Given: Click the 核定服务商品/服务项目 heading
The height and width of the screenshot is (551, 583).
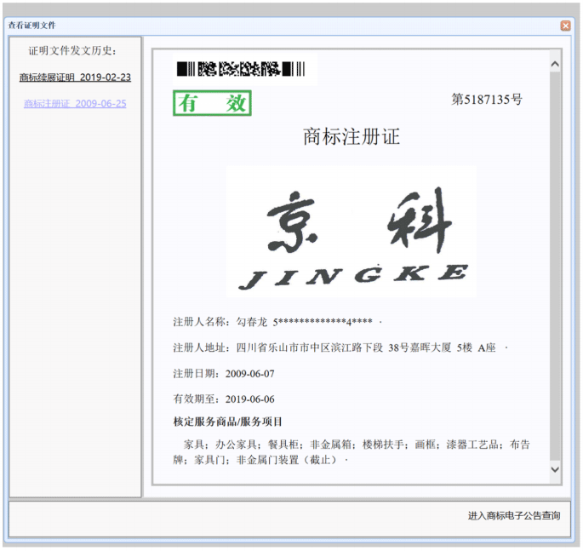Looking at the screenshot, I should click(x=227, y=422).
